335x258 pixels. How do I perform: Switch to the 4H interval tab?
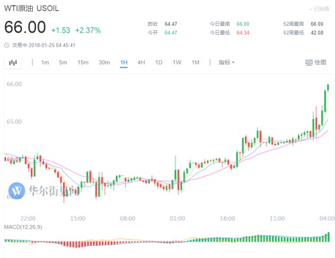141,62
